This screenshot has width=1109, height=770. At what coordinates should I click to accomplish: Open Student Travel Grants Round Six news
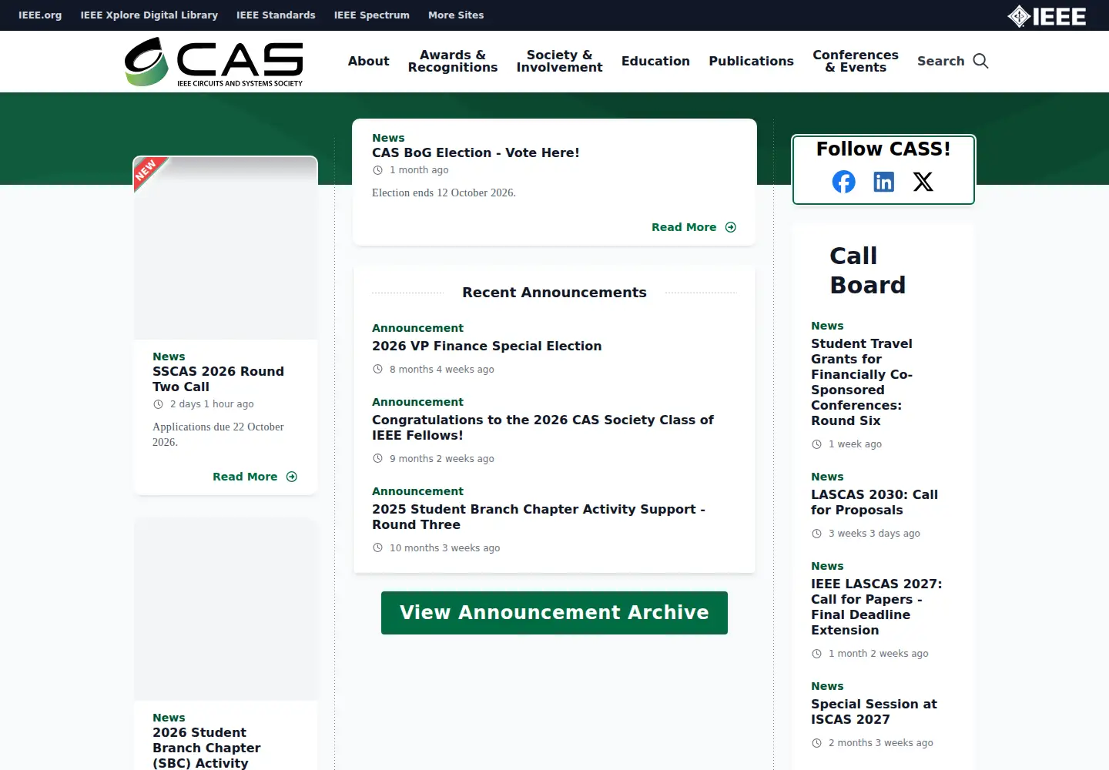coord(862,382)
